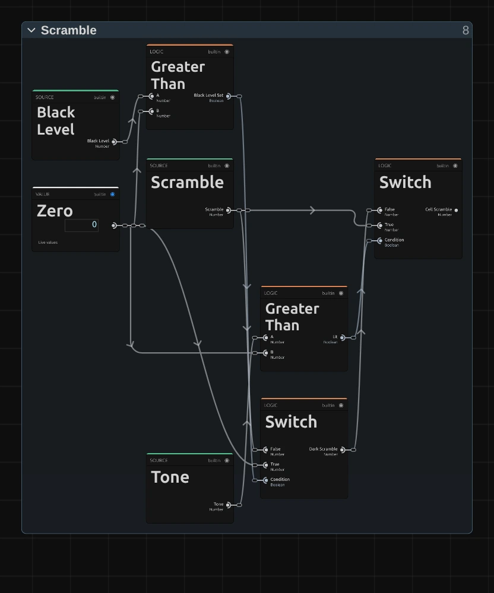Click Condition port on Switch outputting Cell Scramble
The width and height of the screenshot is (494, 593).
pyautogui.click(x=380, y=241)
